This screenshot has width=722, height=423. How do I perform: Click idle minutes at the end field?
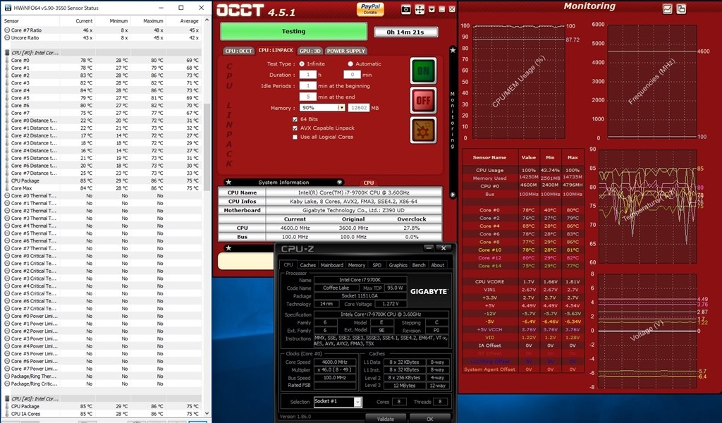(307, 97)
